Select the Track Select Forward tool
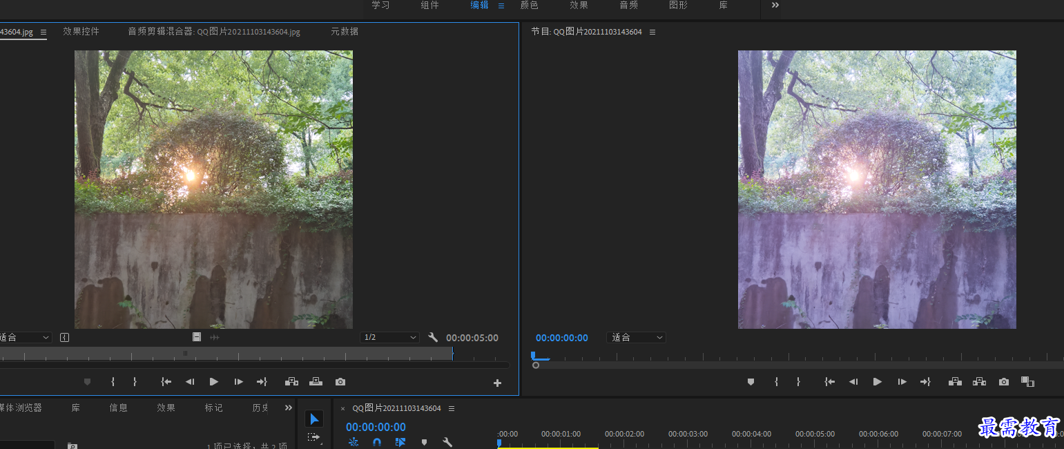Image resolution: width=1064 pixels, height=449 pixels. click(x=314, y=437)
